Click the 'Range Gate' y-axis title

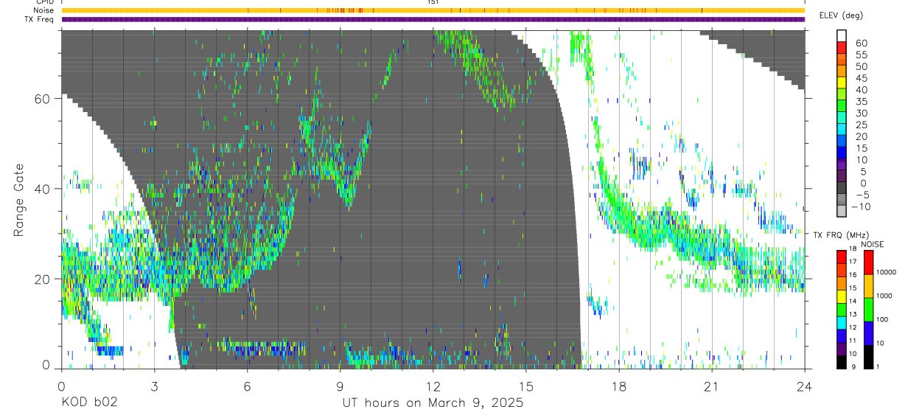click(18, 199)
